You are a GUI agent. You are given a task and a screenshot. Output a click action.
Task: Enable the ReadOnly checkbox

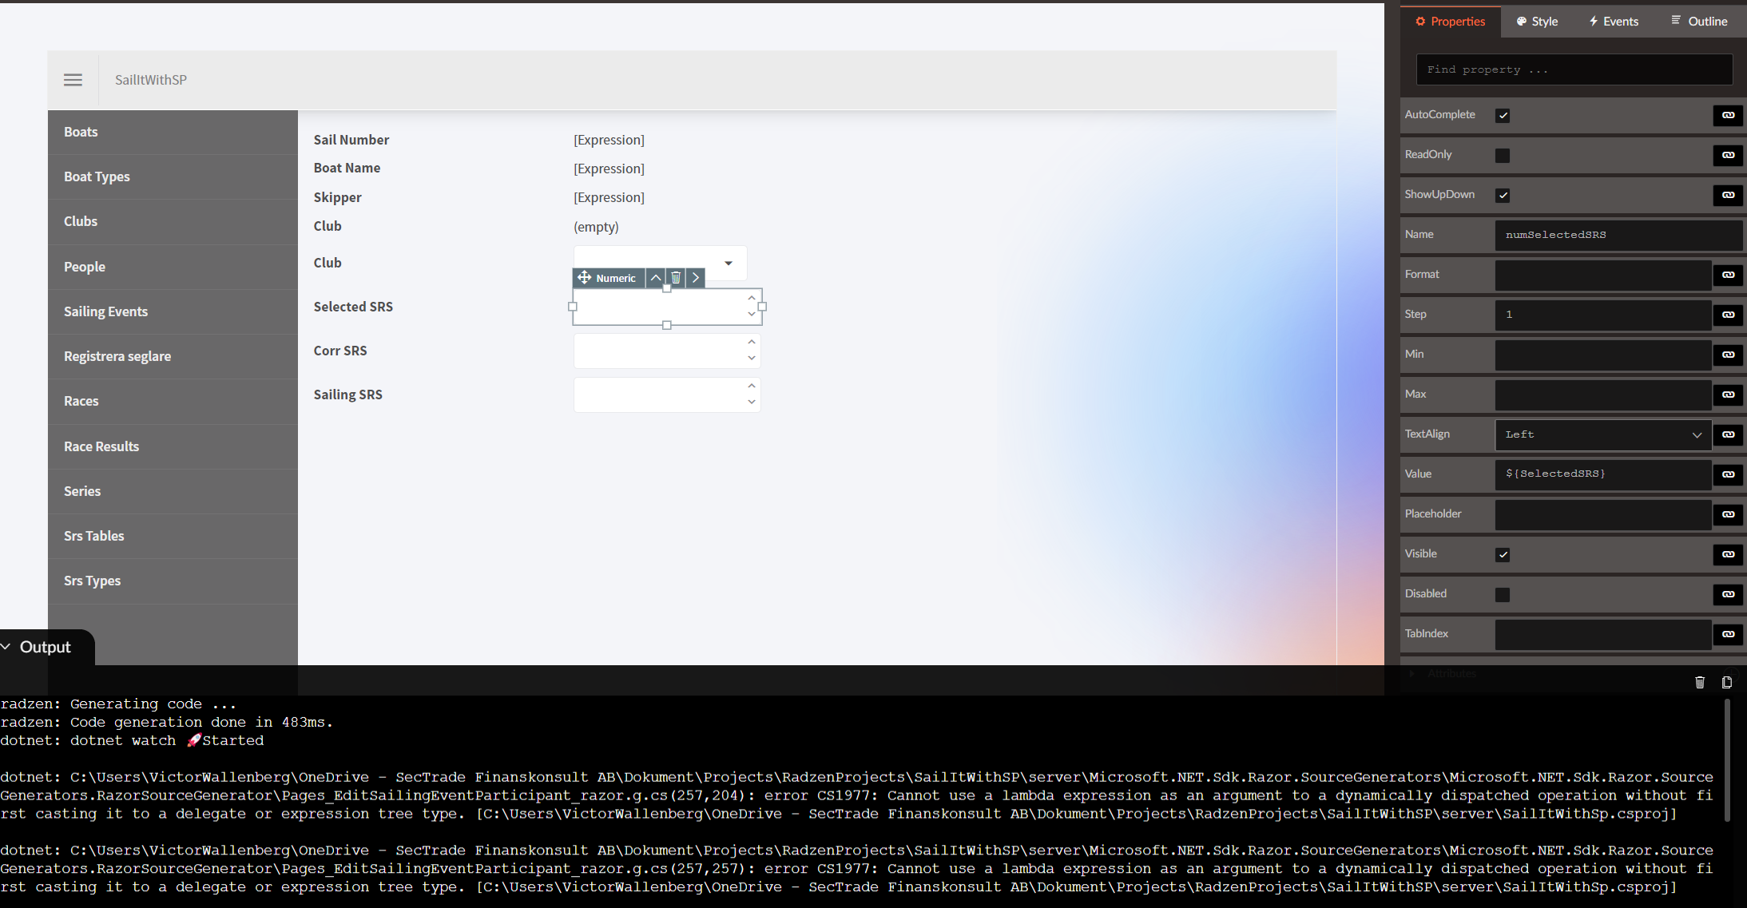point(1503,155)
